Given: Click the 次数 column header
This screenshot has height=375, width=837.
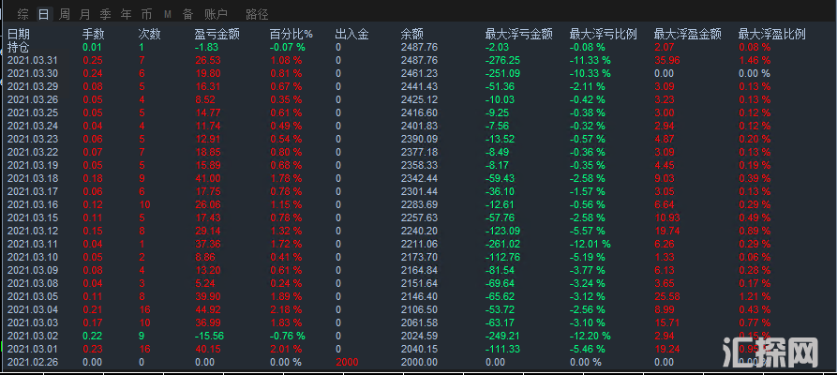Looking at the screenshot, I should (x=150, y=34).
